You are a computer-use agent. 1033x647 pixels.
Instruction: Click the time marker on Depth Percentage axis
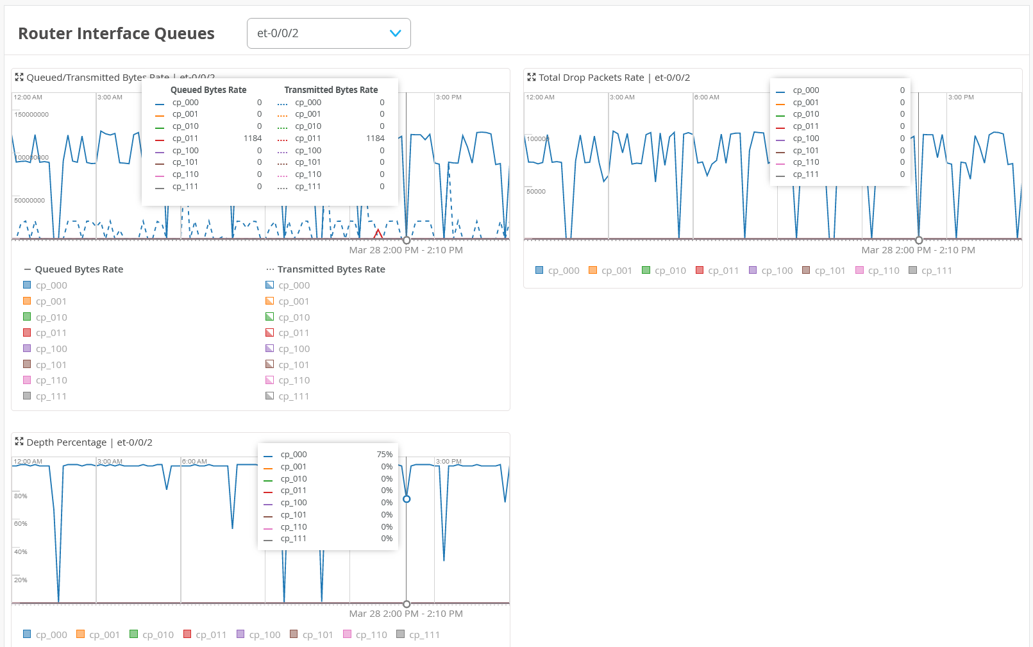click(x=407, y=604)
